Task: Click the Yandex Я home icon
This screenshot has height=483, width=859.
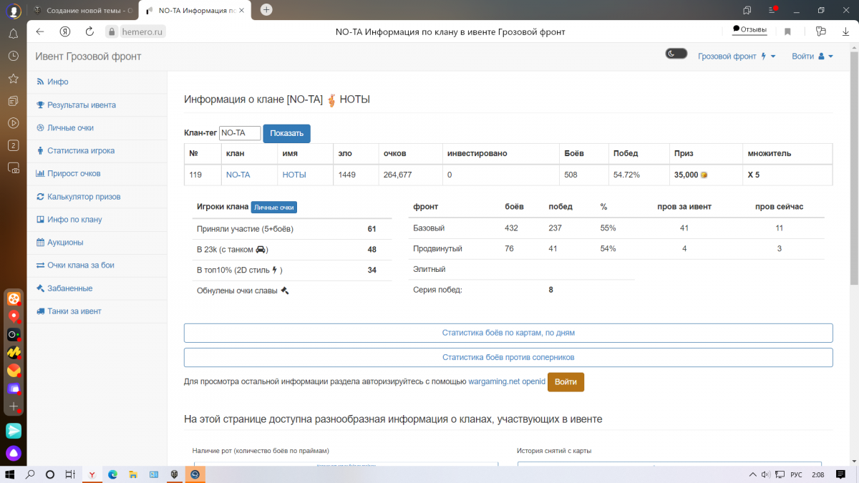Action: (65, 31)
